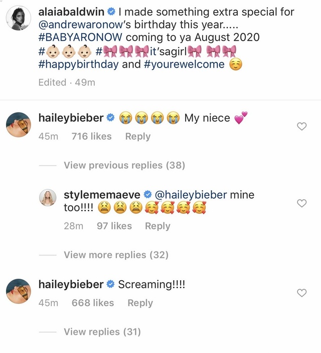Open the #yourewelcome hashtag
The image size is (321, 353).
184,65
